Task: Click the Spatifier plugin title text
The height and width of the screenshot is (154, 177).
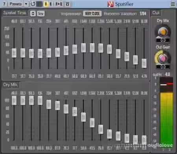Action: [124, 4]
